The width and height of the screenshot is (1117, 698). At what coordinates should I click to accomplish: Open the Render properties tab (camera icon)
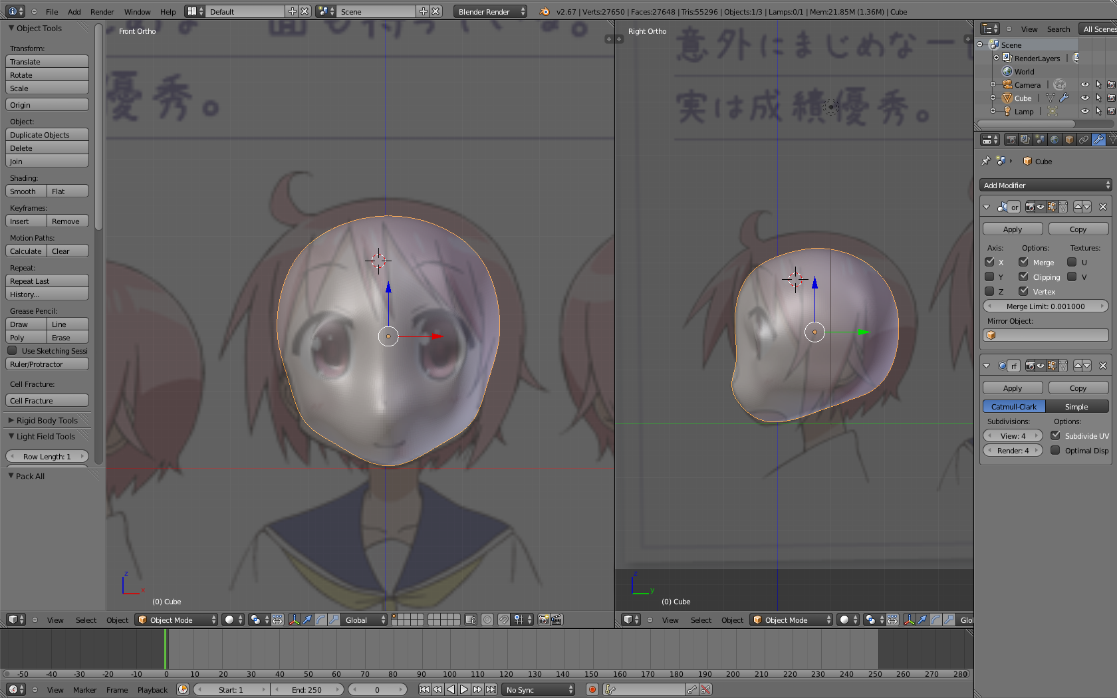(x=1011, y=140)
